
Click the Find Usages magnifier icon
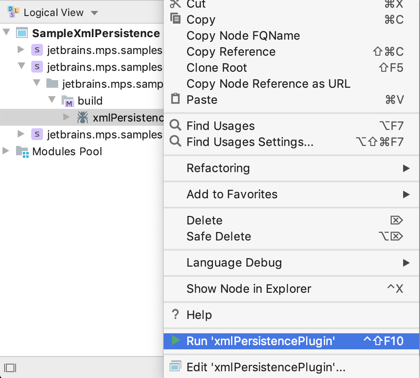(x=175, y=126)
